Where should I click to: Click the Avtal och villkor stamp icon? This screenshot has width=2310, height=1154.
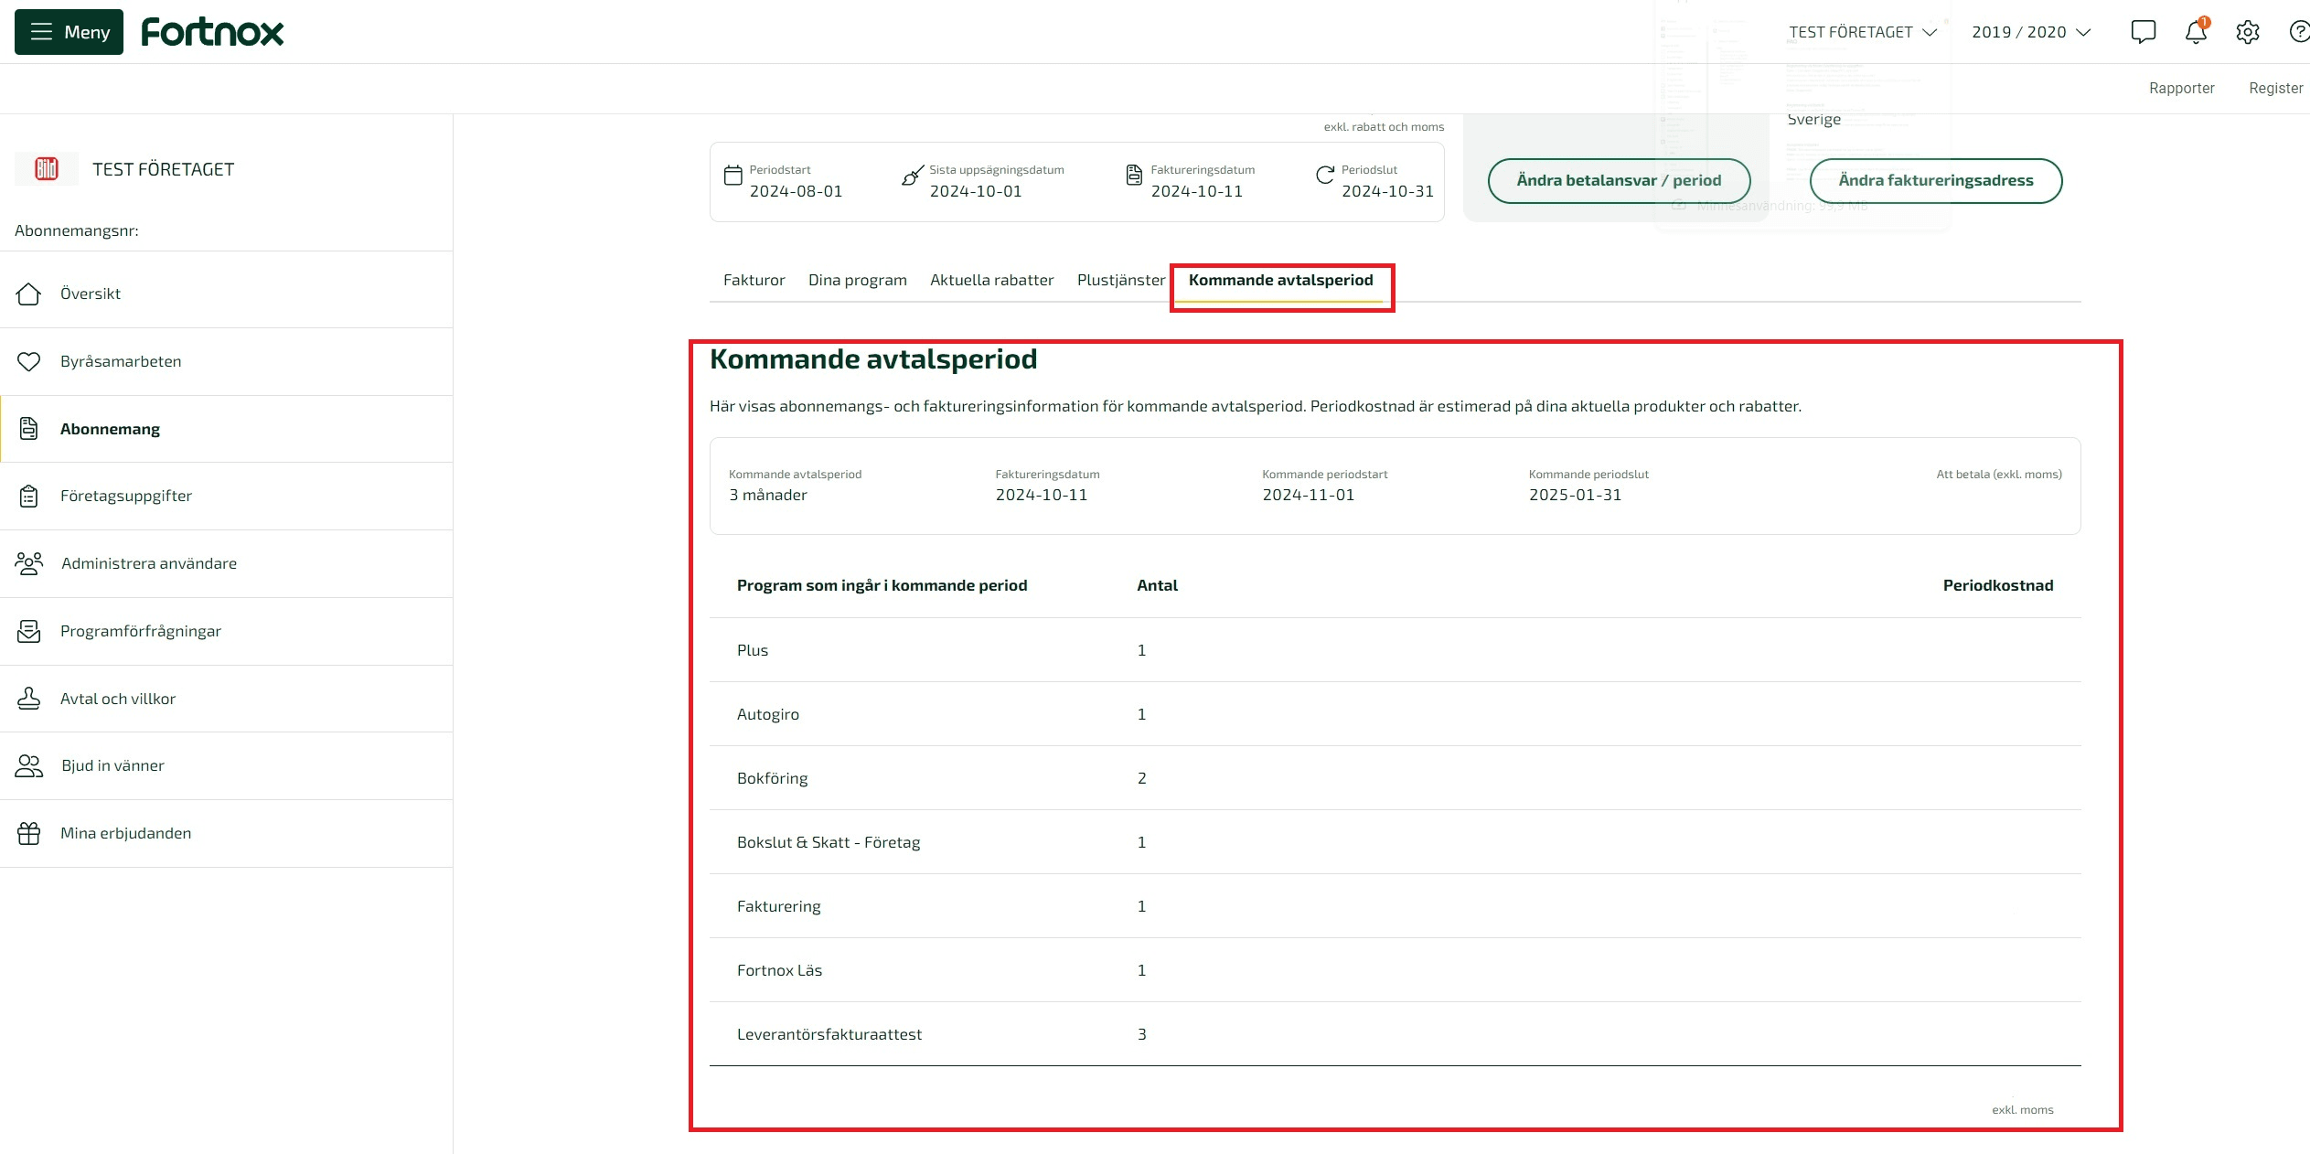pyautogui.click(x=28, y=699)
